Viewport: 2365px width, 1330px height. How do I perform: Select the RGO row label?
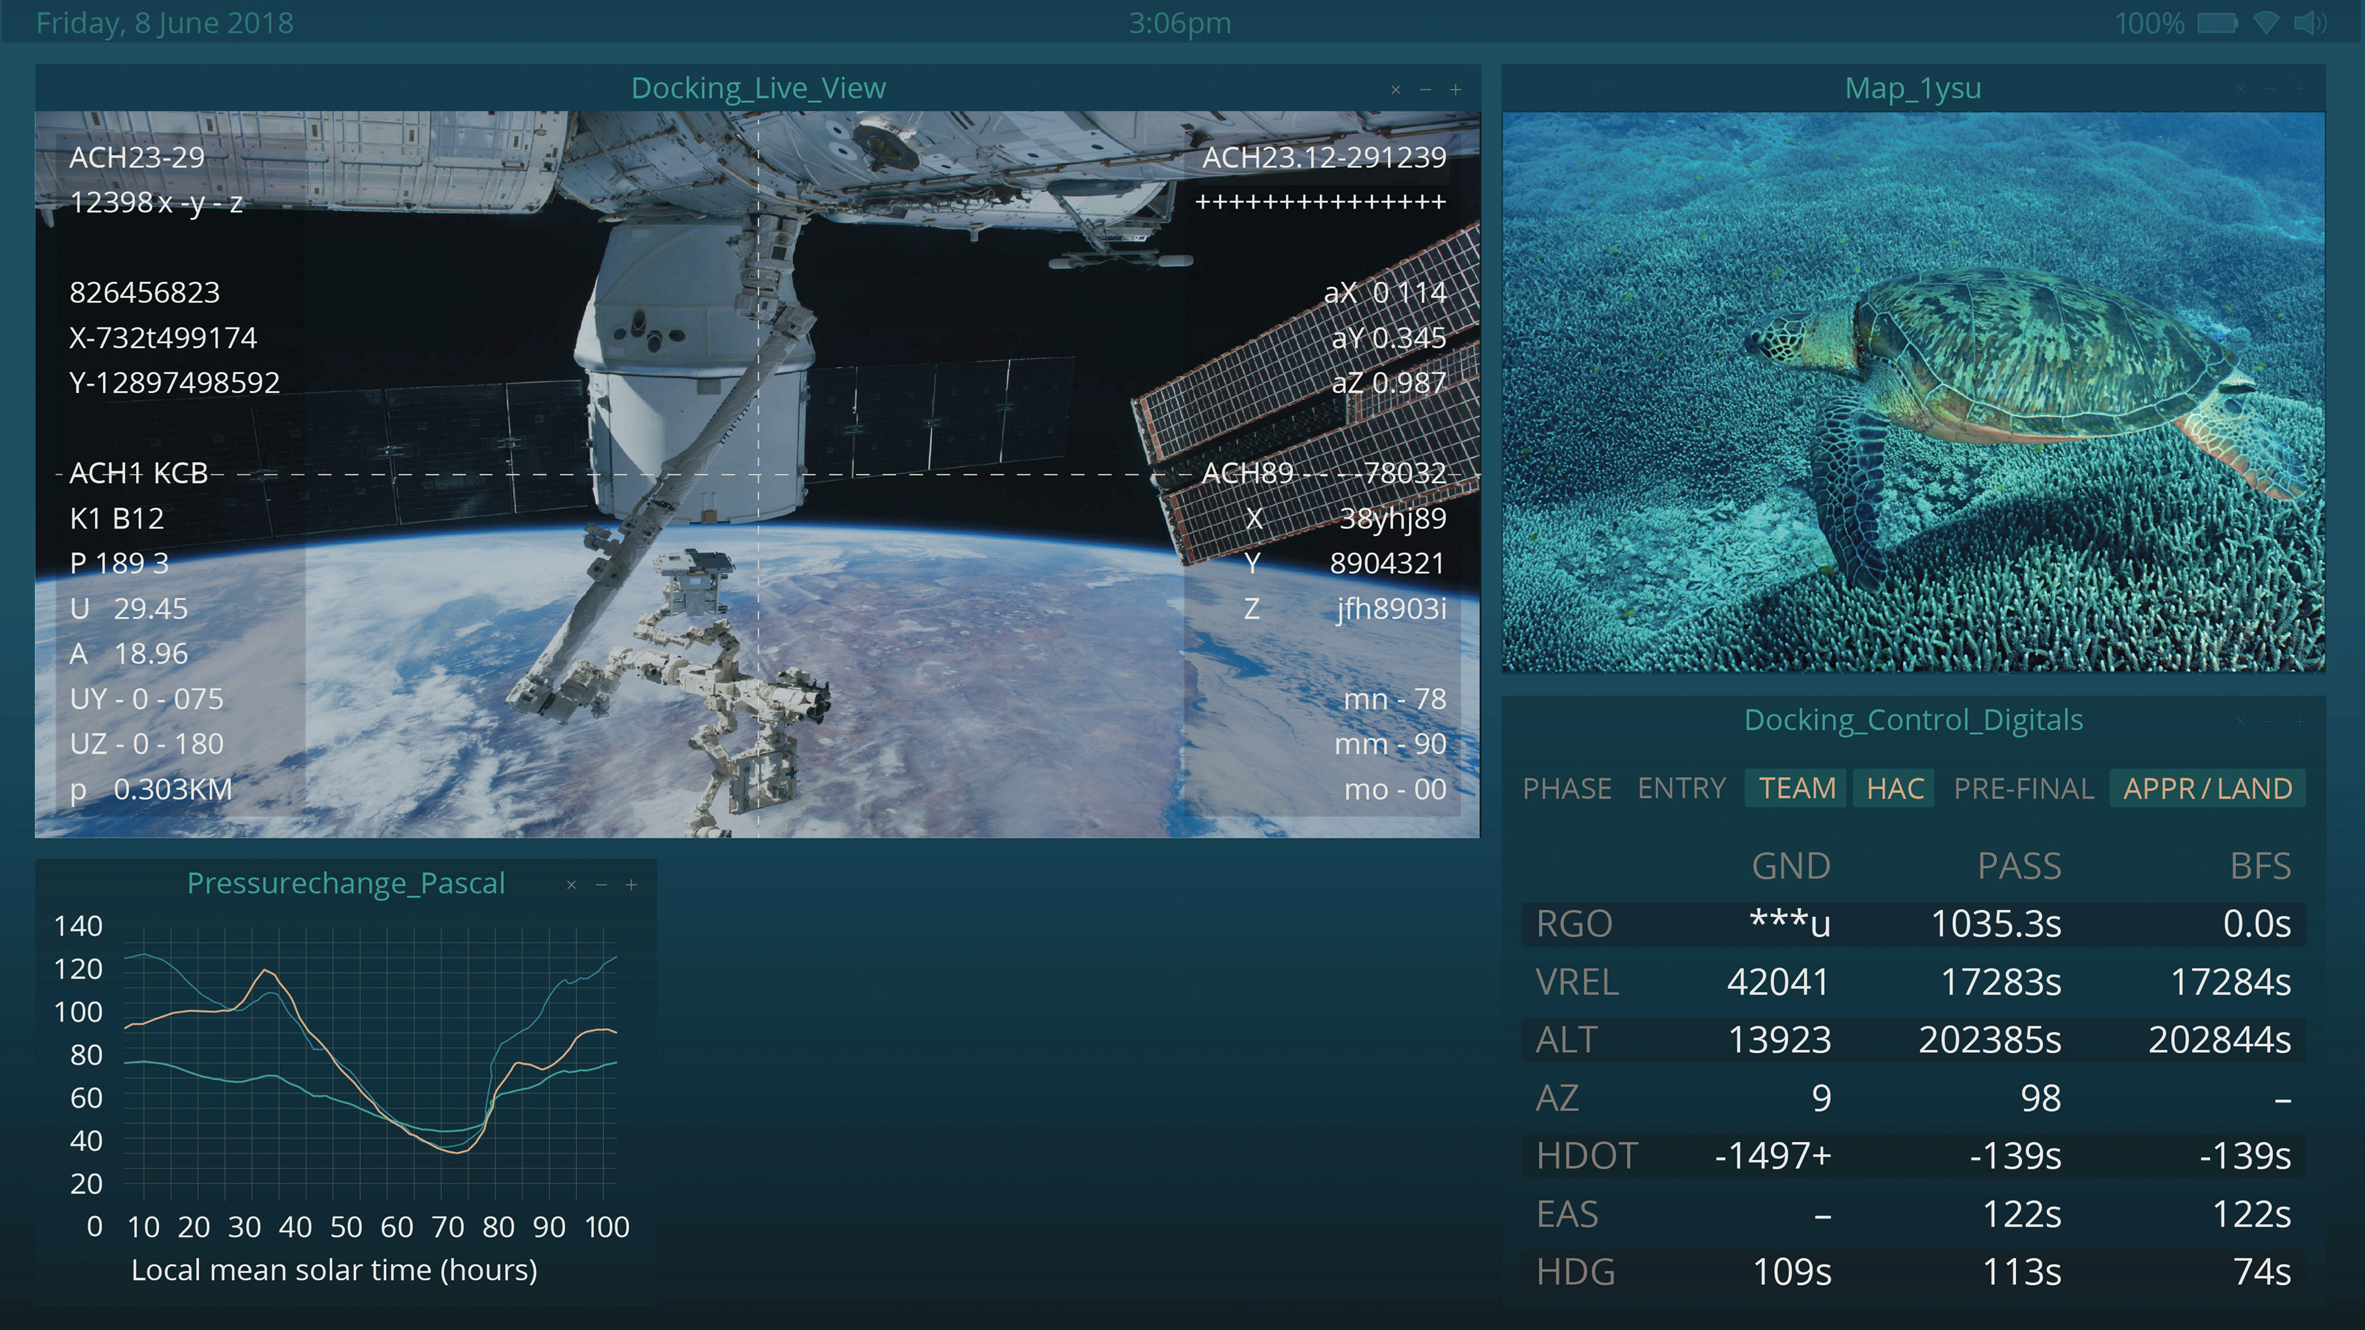(x=1574, y=924)
